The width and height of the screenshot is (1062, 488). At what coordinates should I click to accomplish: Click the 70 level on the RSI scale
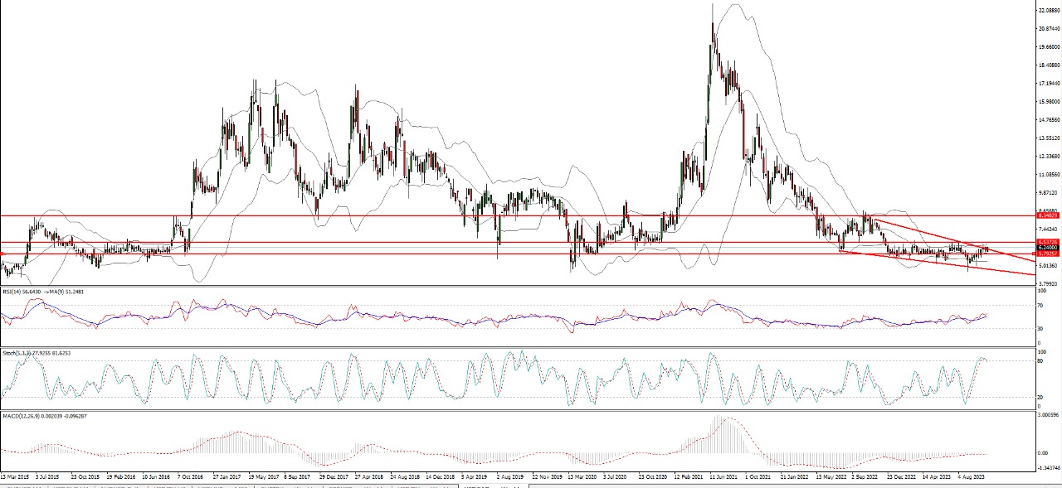(1042, 306)
